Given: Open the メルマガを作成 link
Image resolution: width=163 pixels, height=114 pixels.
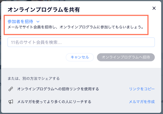Looking at the screenshot, I should coord(142,102).
